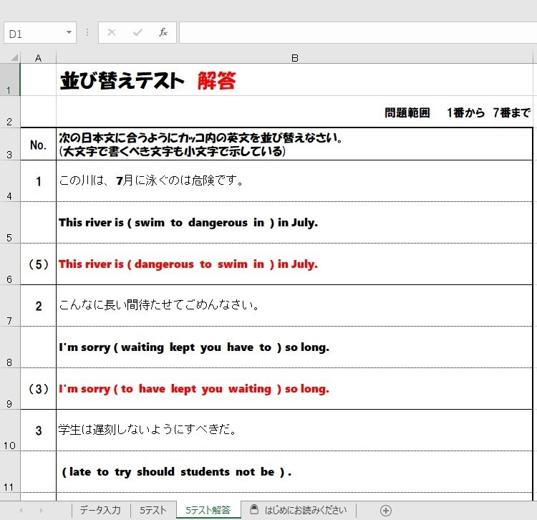Screen dimensions: 537x520
Task: Click the (5) cell in column A
Action: pyautogui.click(x=38, y=264)
